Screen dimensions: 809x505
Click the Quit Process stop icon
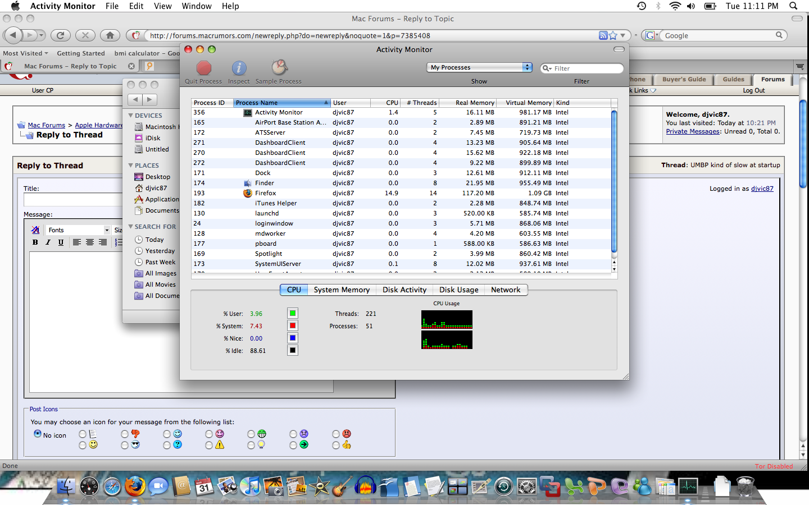pos(204,68)
